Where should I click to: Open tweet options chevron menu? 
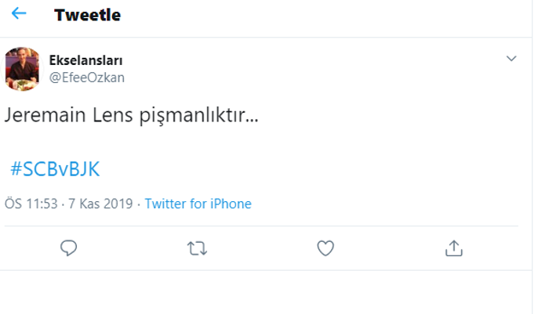pos(511,59)
